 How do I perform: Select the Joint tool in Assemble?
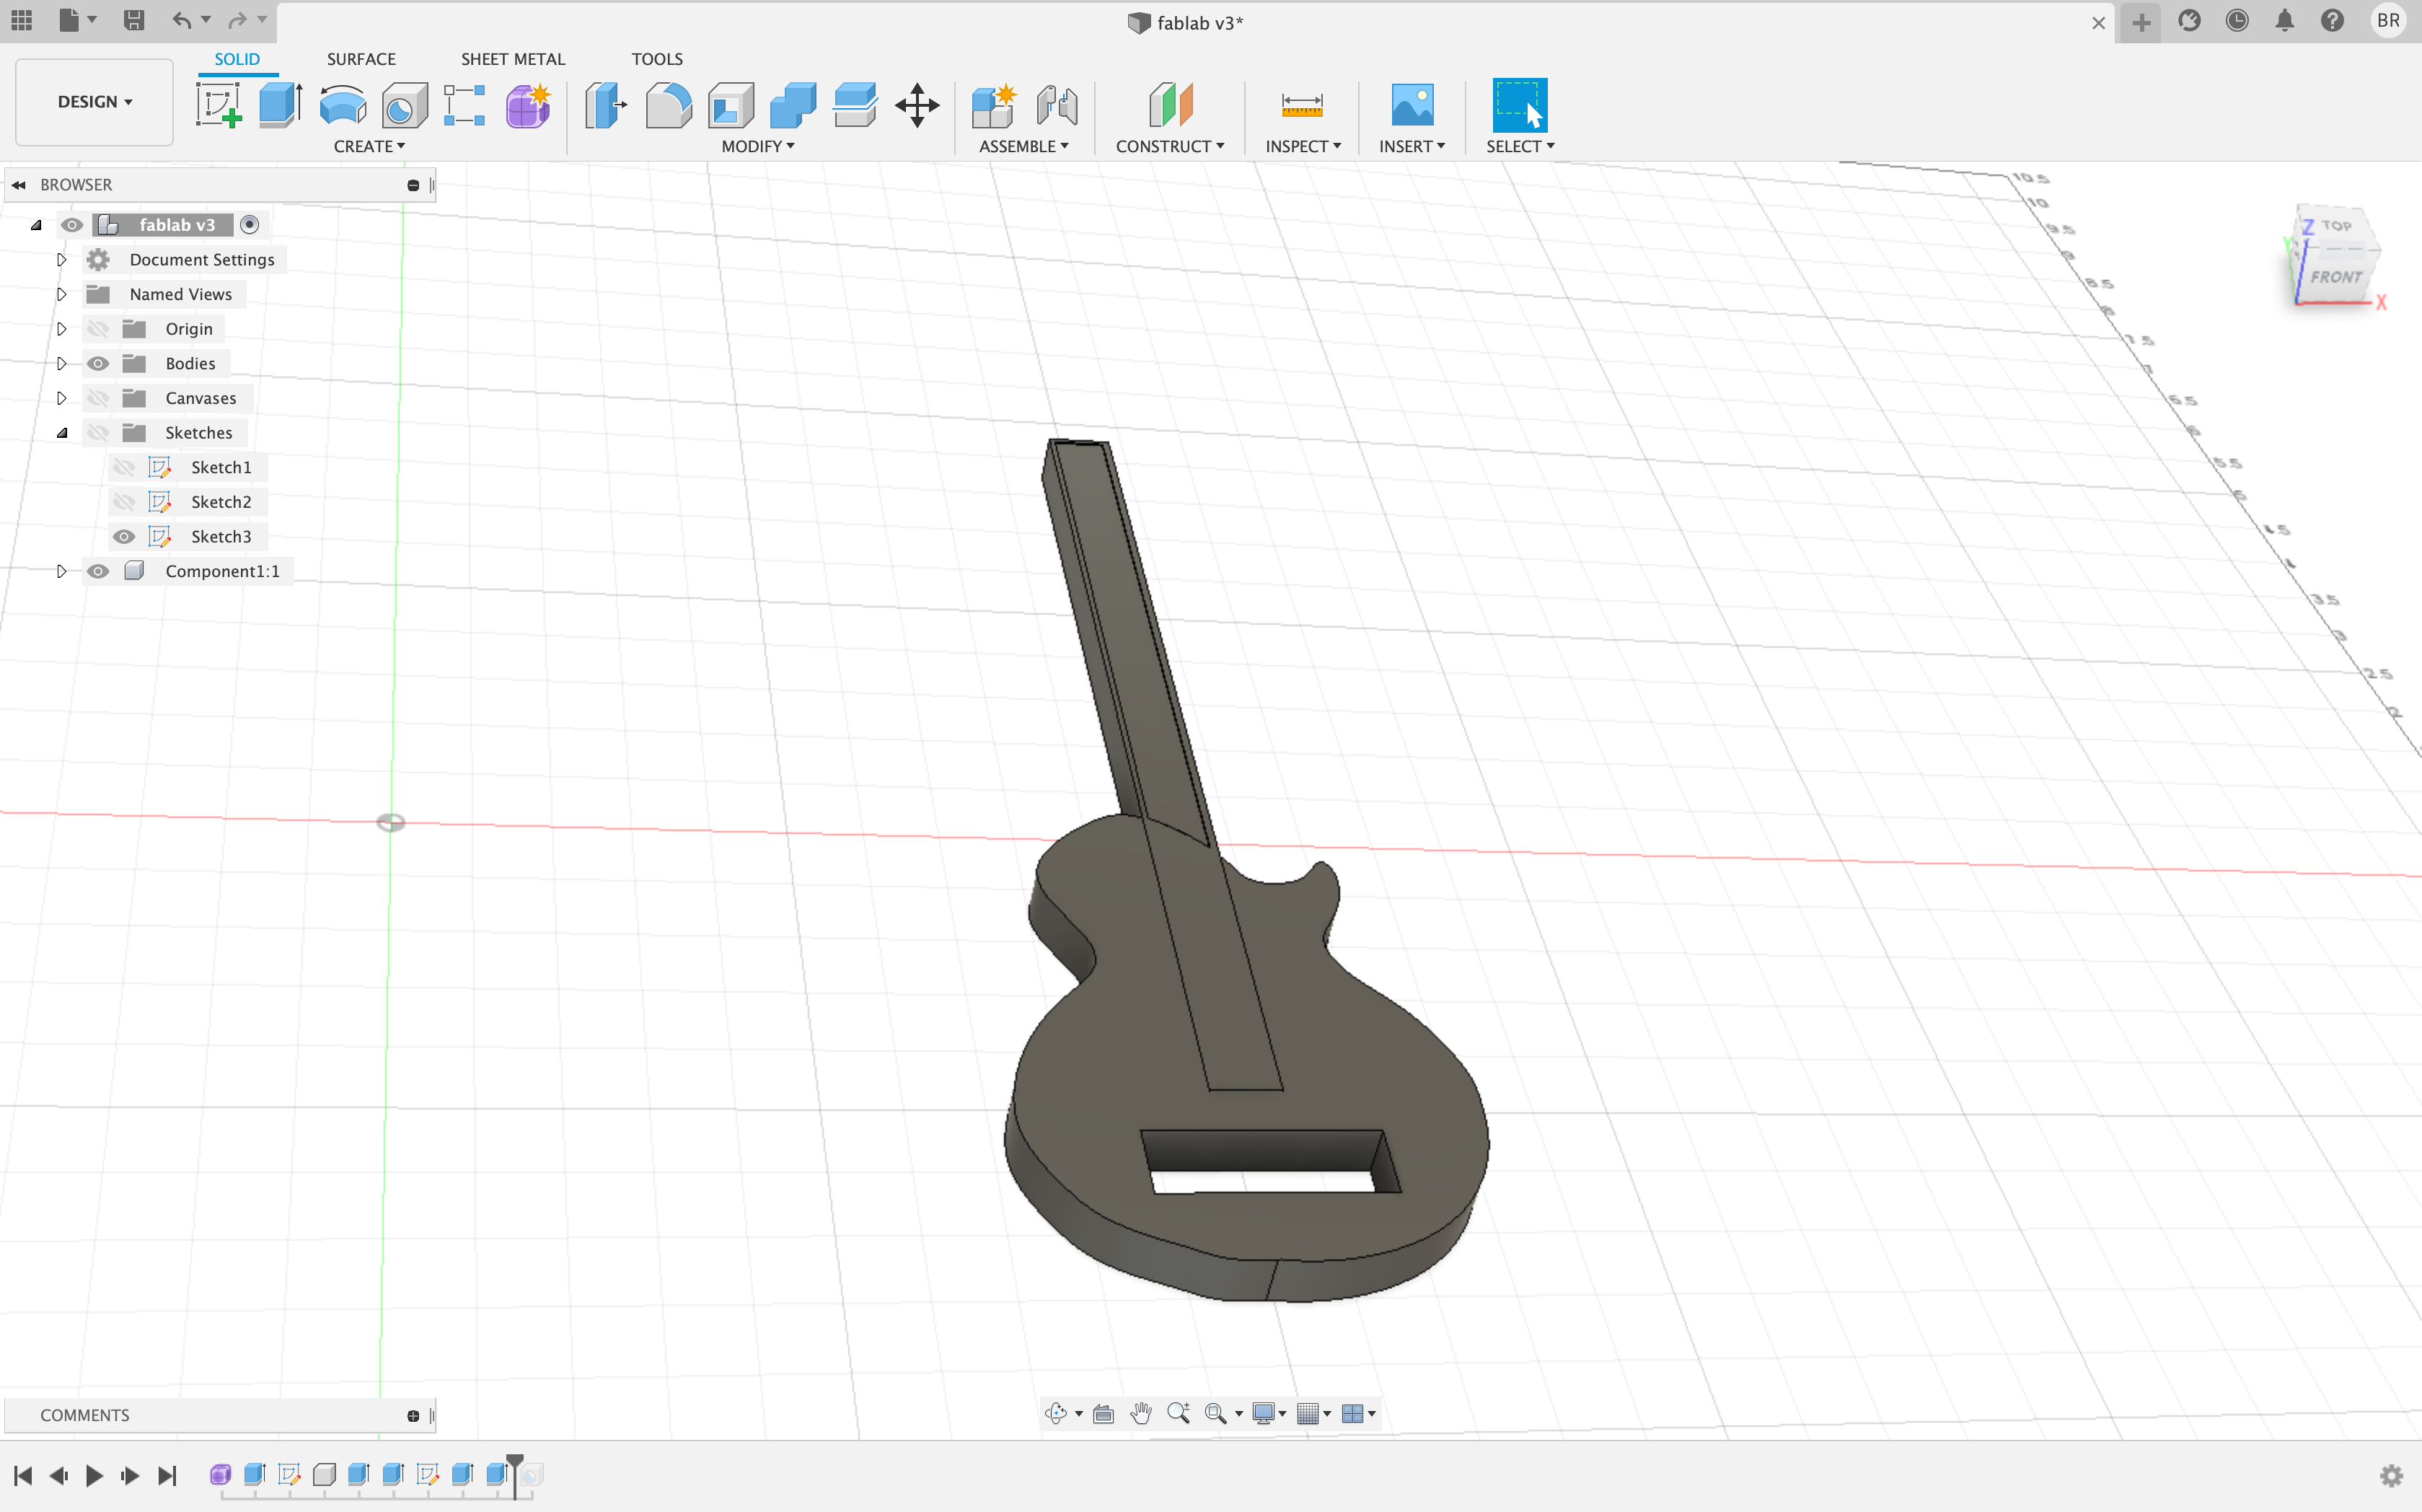(x=1057, y=105)
